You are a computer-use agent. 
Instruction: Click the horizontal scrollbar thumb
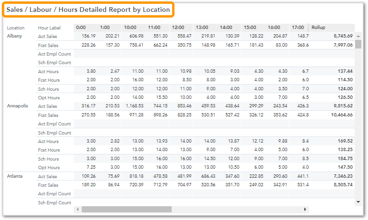(x=126, y=209)
